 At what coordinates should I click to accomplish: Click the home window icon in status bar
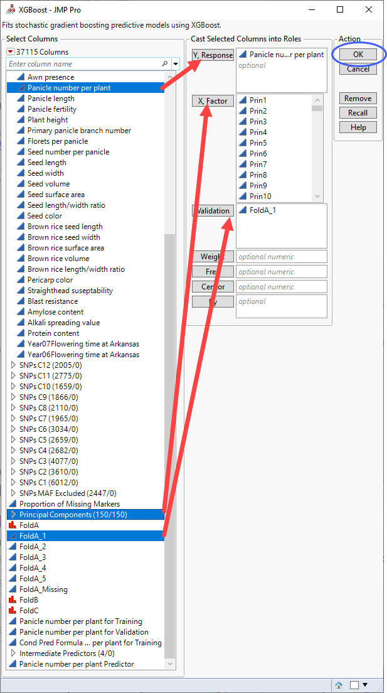pos(339,685)
